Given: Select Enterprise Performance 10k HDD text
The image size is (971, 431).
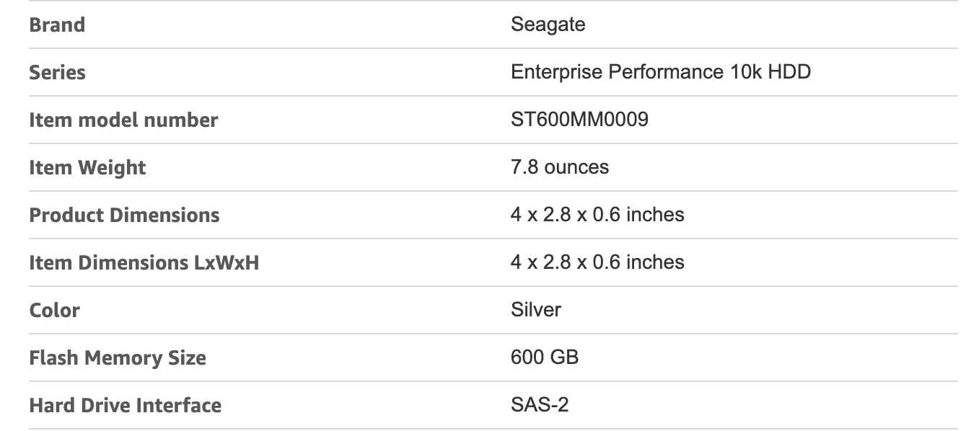Looking at the screenshot, I should pyautogui.click(x=660, y=72).
